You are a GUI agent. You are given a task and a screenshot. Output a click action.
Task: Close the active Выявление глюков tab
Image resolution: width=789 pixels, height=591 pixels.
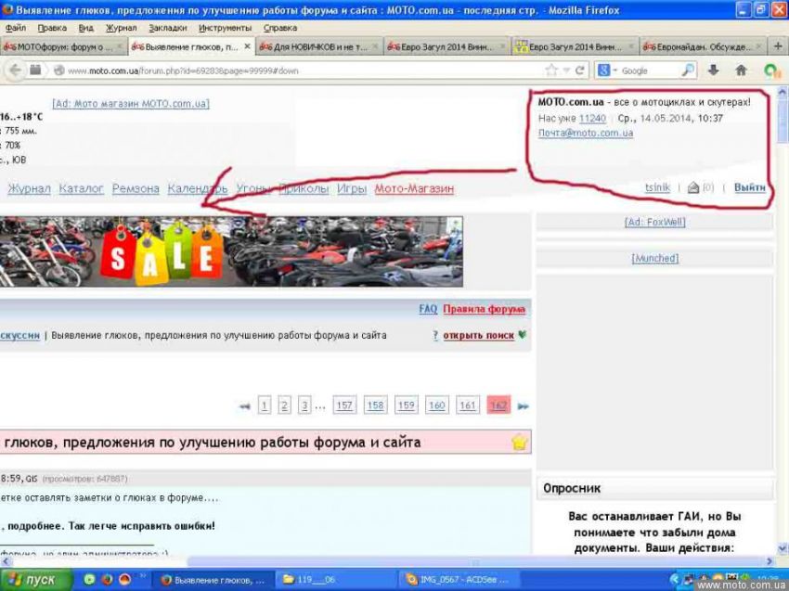pyautogui.click(x=247, y=46)
